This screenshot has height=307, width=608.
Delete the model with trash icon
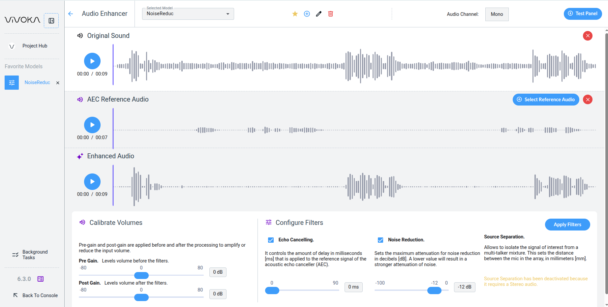click(331, 14)
